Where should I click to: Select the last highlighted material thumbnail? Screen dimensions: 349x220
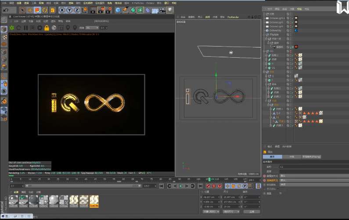click(x=94, y=201)
